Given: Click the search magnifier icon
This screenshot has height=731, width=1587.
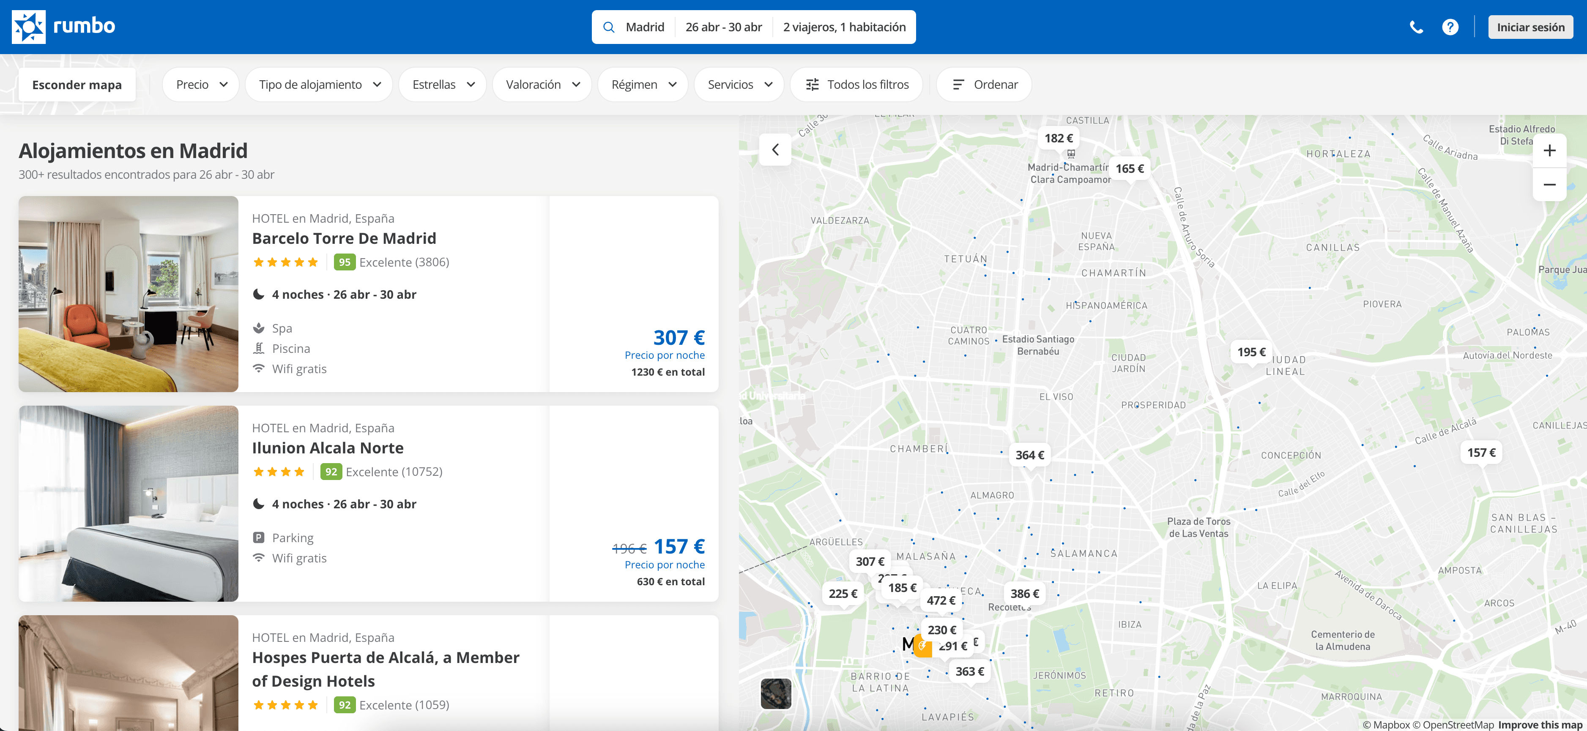Looking at the screenshot, I should [609, 27].
